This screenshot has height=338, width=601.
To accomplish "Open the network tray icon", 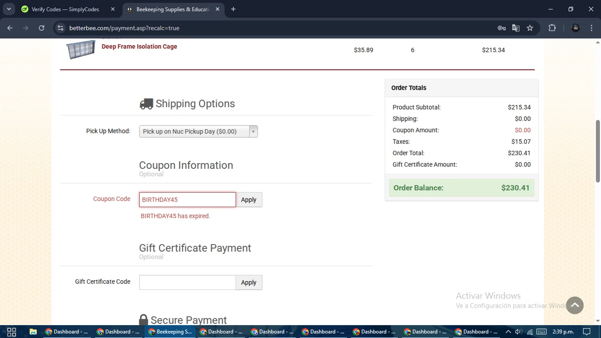I will click(530, 332).
